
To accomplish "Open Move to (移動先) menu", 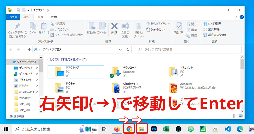I will tap(91, 29).
